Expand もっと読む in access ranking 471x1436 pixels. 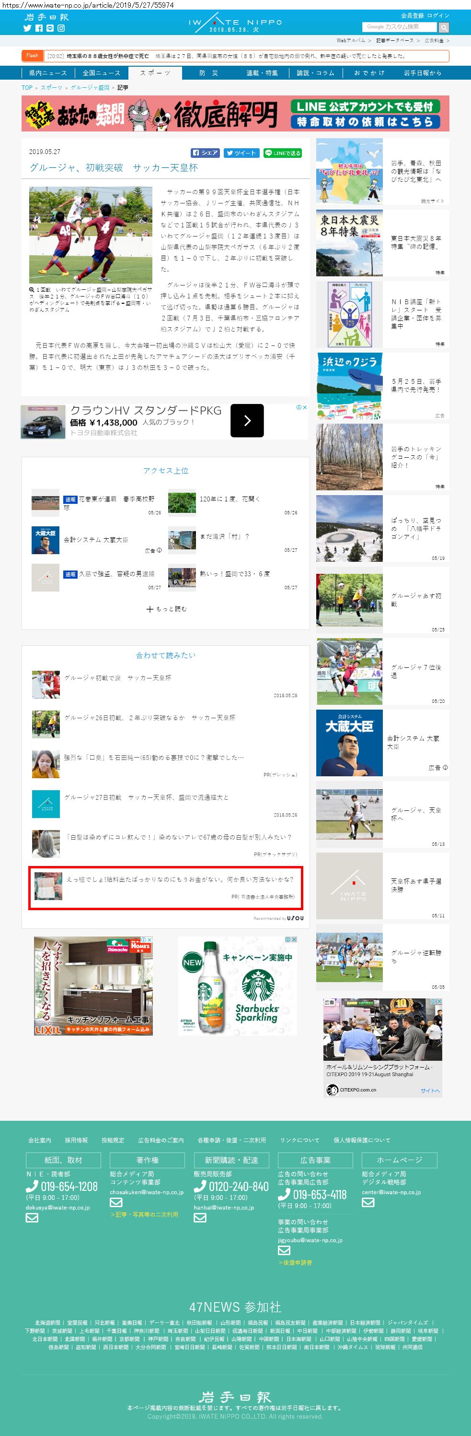tap(166, 609)
